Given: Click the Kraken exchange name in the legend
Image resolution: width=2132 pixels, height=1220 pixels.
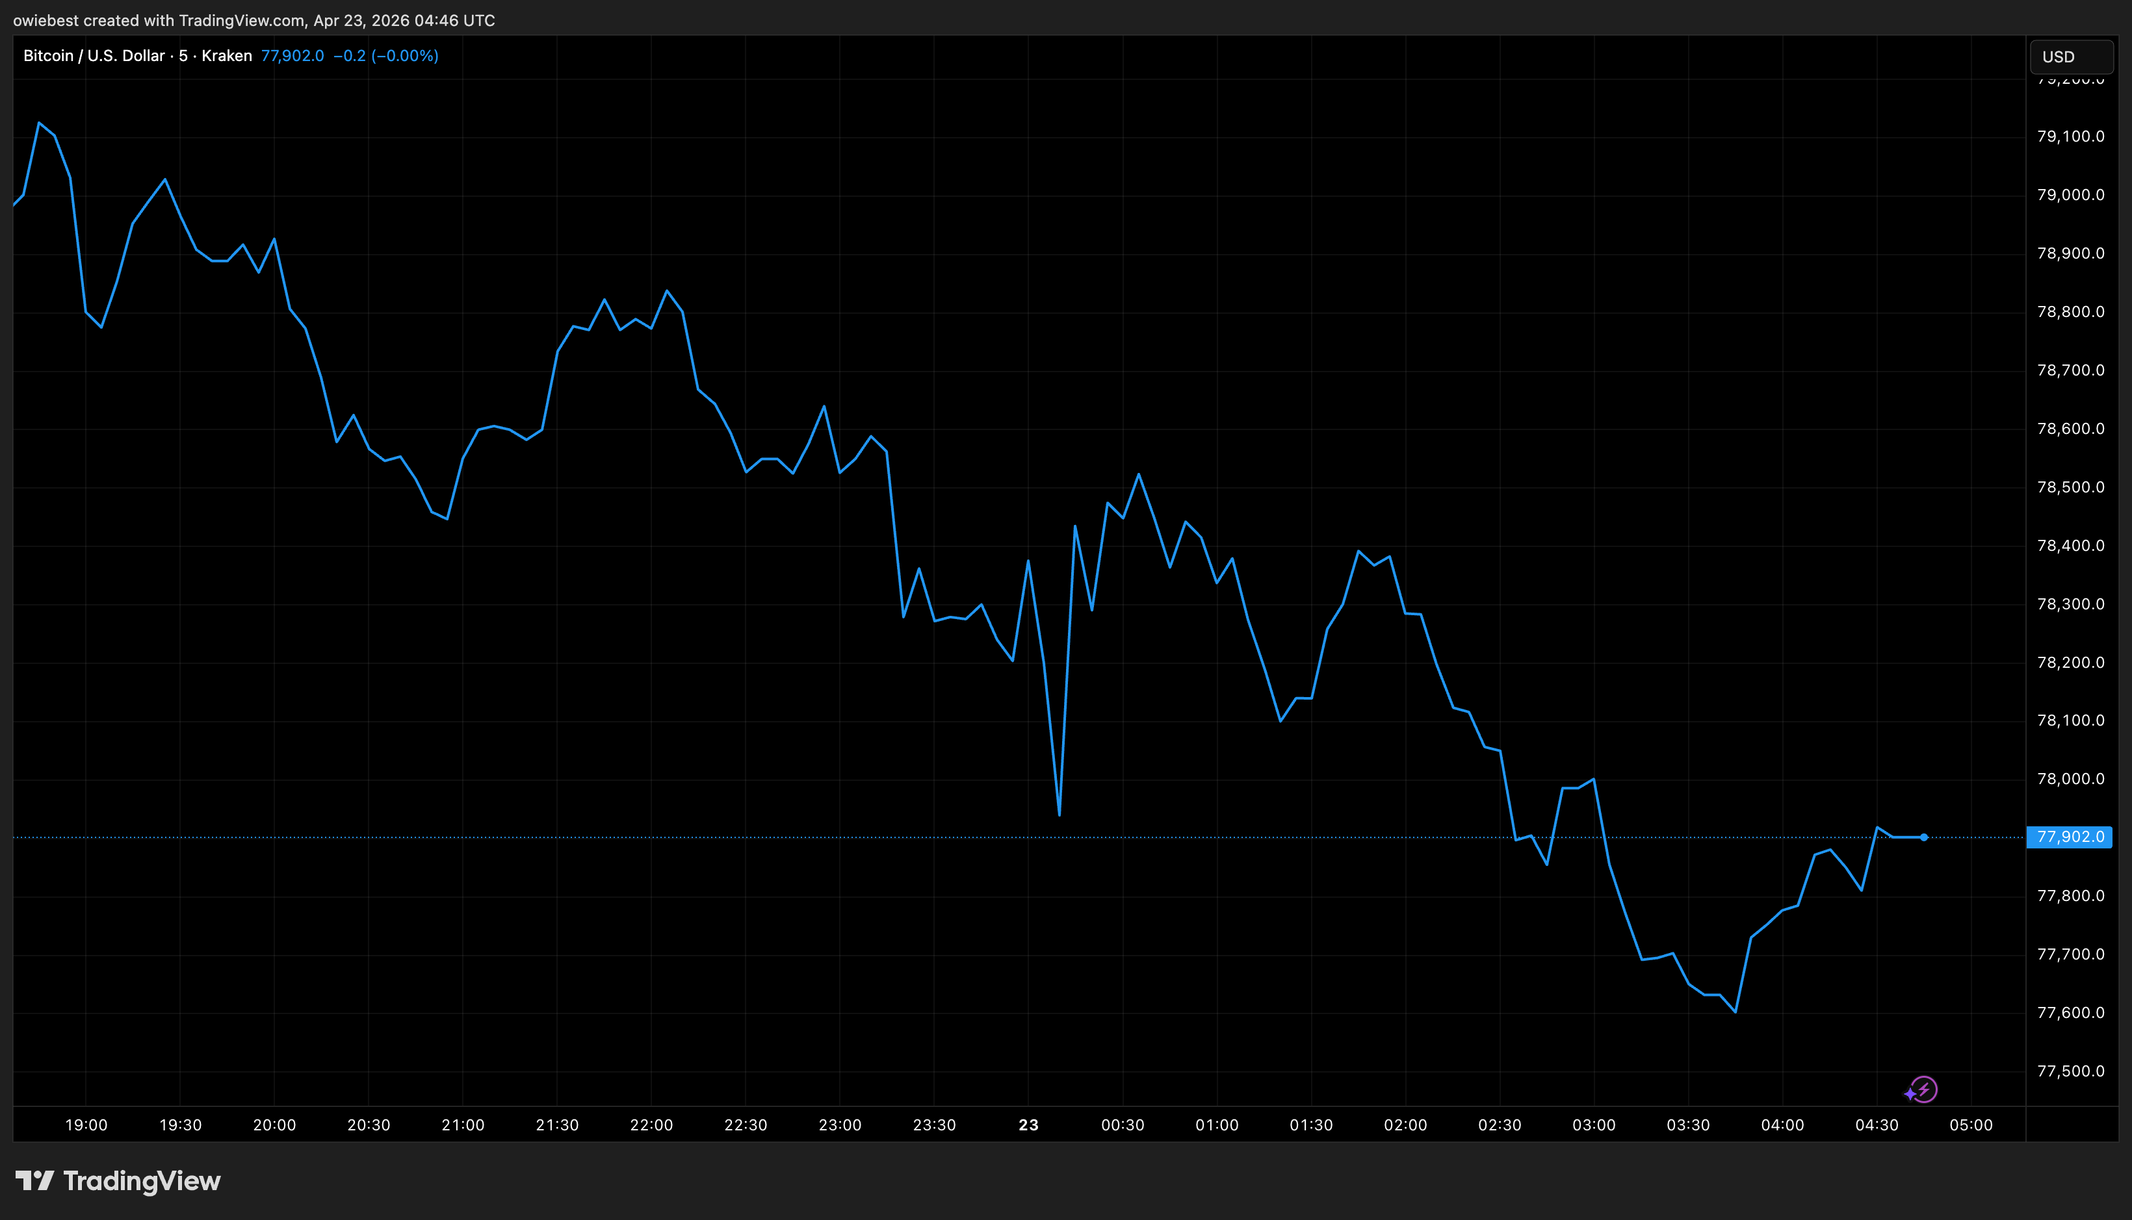Looking at the screenshot, I should 226,56.
